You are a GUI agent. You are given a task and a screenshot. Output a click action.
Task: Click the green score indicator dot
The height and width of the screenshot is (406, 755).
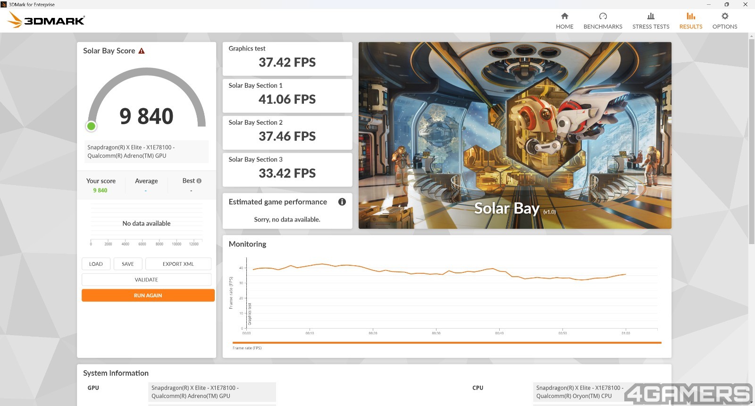pos(91,126)
